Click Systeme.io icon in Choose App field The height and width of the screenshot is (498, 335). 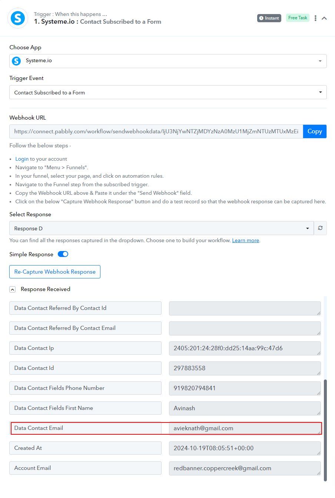point(16,61)
